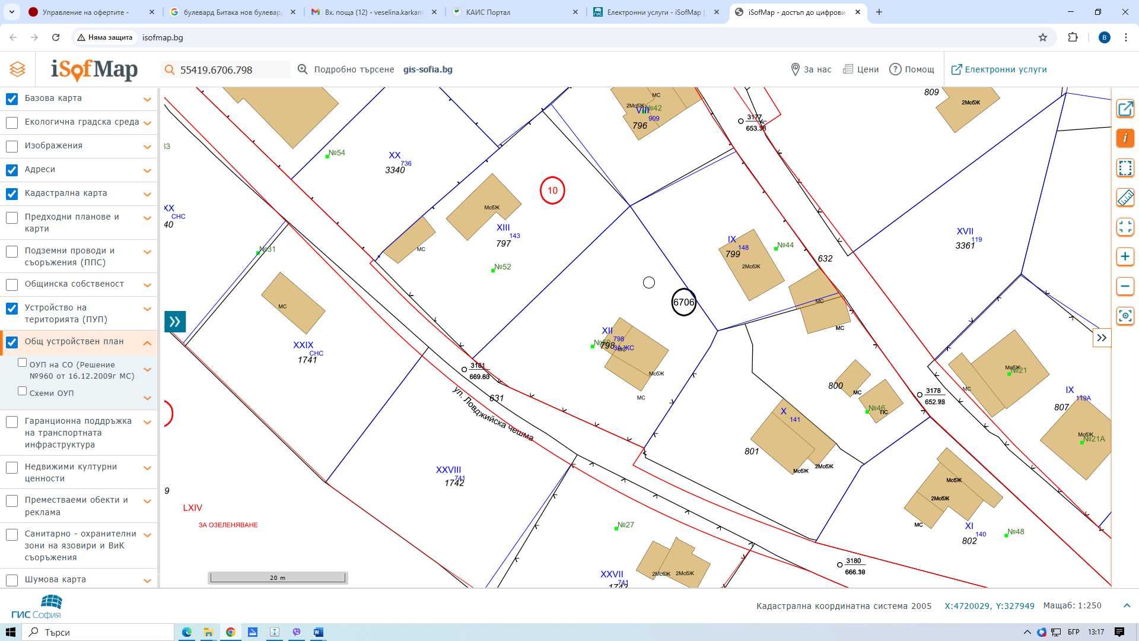Open the layers stack icon
Viewport: 1139px width, 641px height.
tap(17, 69)
